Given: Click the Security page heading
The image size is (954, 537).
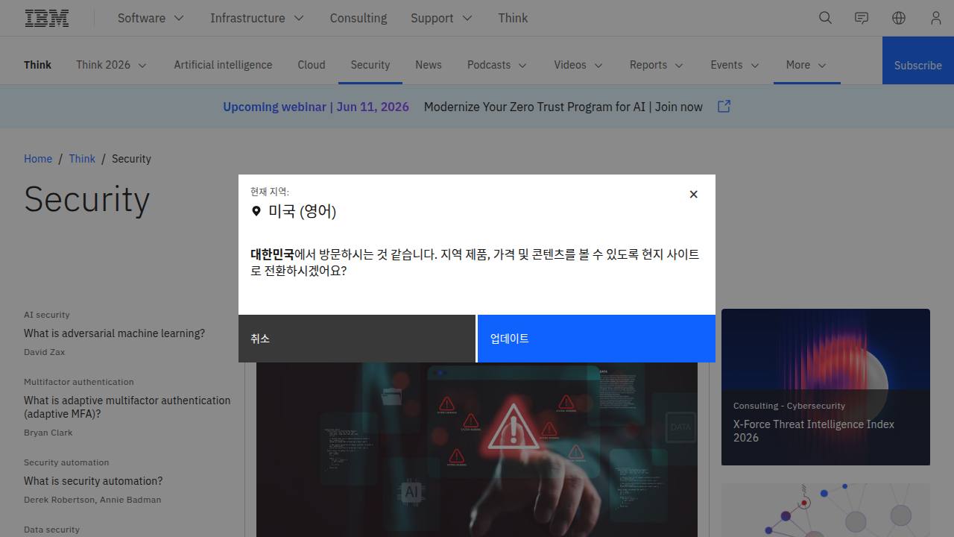Looking at the screenshot, I should coord(87,200).
